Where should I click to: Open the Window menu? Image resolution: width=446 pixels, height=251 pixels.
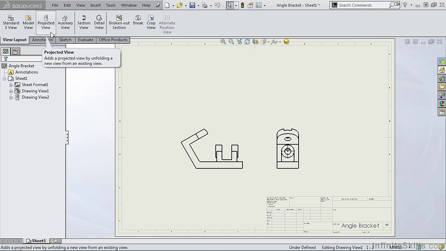[129, 5]
